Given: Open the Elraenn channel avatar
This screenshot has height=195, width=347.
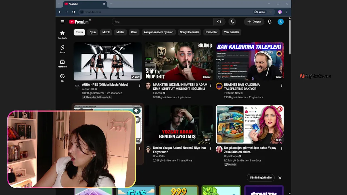Looking at the screenshot, I should click(148, 86).
